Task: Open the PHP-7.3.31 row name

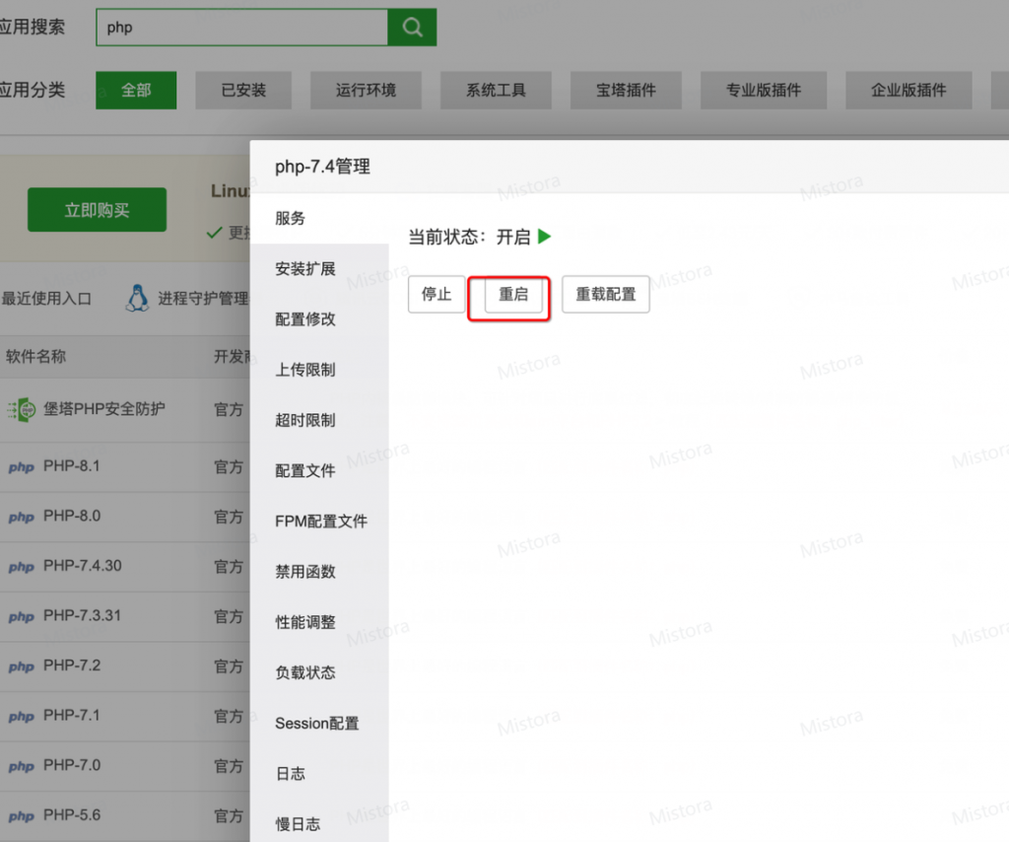Action: coord(83,615)
